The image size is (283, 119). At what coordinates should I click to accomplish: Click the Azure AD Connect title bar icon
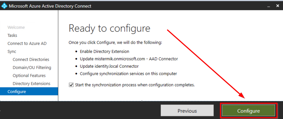[x=4, y=6]
